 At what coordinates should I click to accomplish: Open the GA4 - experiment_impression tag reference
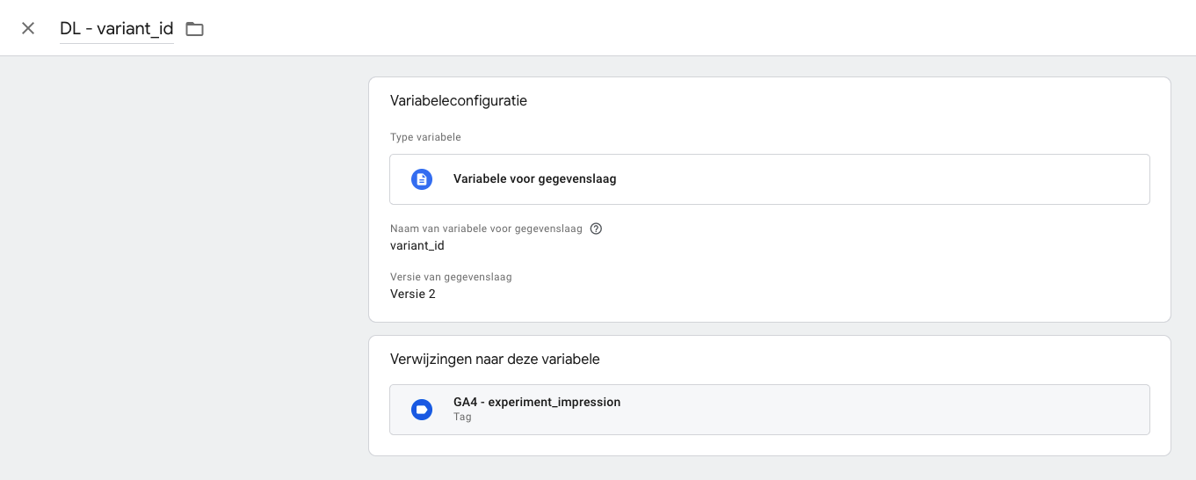(769, 410)
